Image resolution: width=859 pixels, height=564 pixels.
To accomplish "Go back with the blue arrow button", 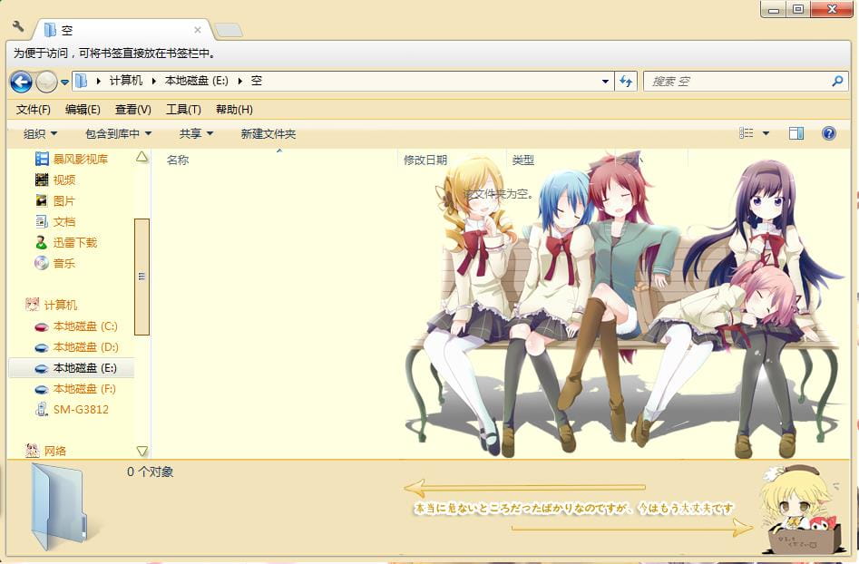I will pos(22,83).
